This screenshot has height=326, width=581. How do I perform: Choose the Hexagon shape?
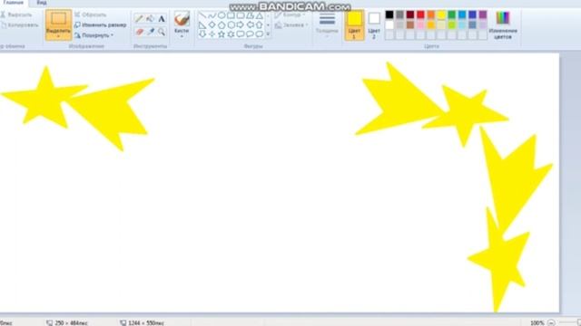(231, 25)
